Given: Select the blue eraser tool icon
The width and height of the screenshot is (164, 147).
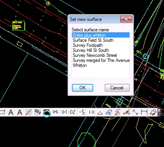Looking at the screenshot, I should [109, 112].
